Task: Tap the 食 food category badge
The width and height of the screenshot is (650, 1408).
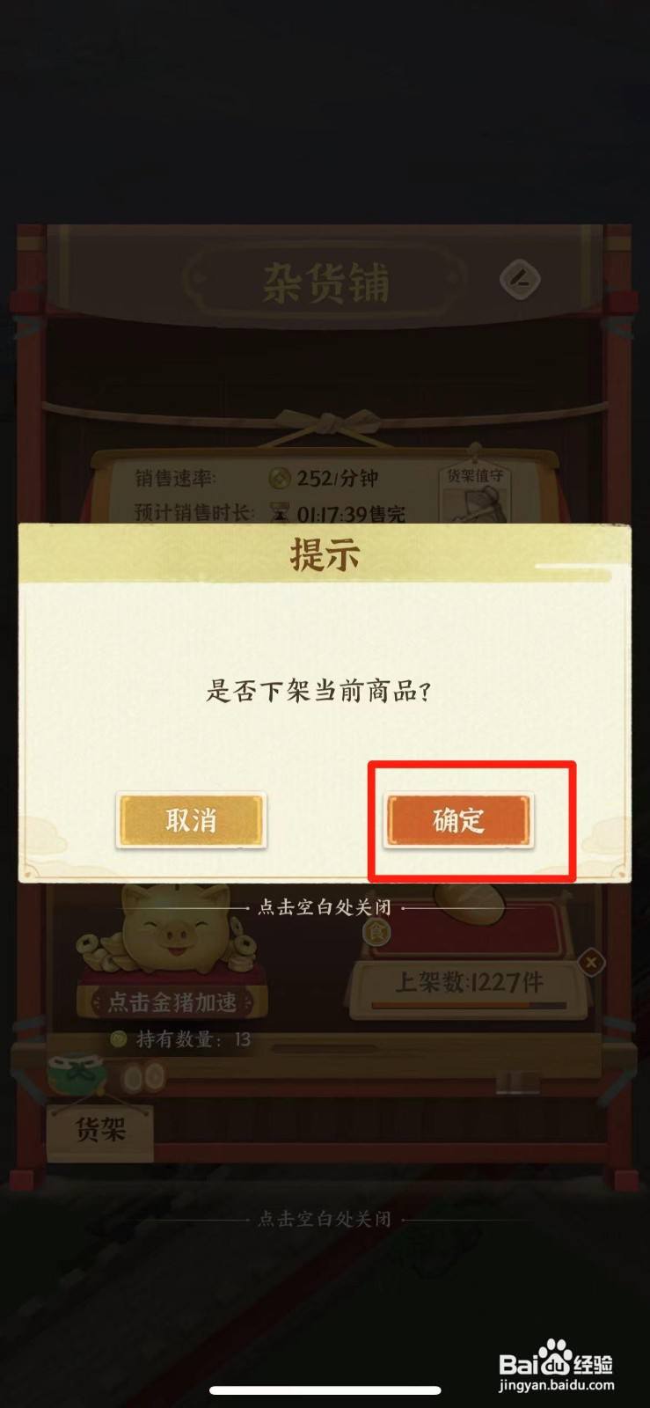Action: [x=377, y=932]
